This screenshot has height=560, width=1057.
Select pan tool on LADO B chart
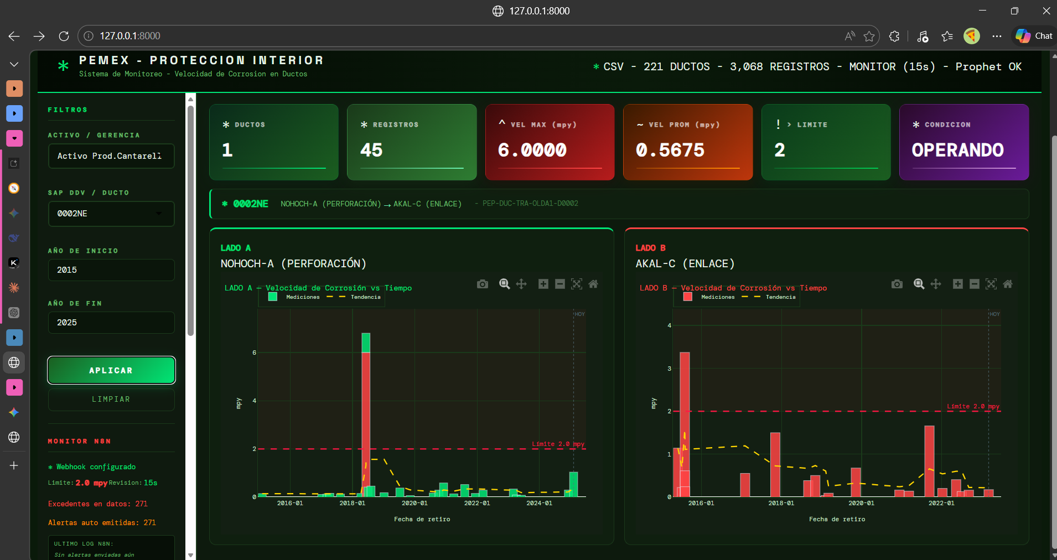936,284
